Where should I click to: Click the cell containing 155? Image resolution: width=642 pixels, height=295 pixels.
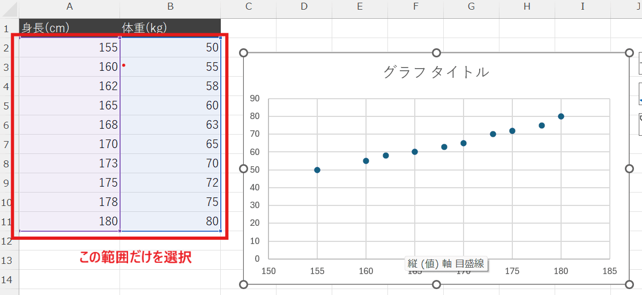[x=69, y=47]
